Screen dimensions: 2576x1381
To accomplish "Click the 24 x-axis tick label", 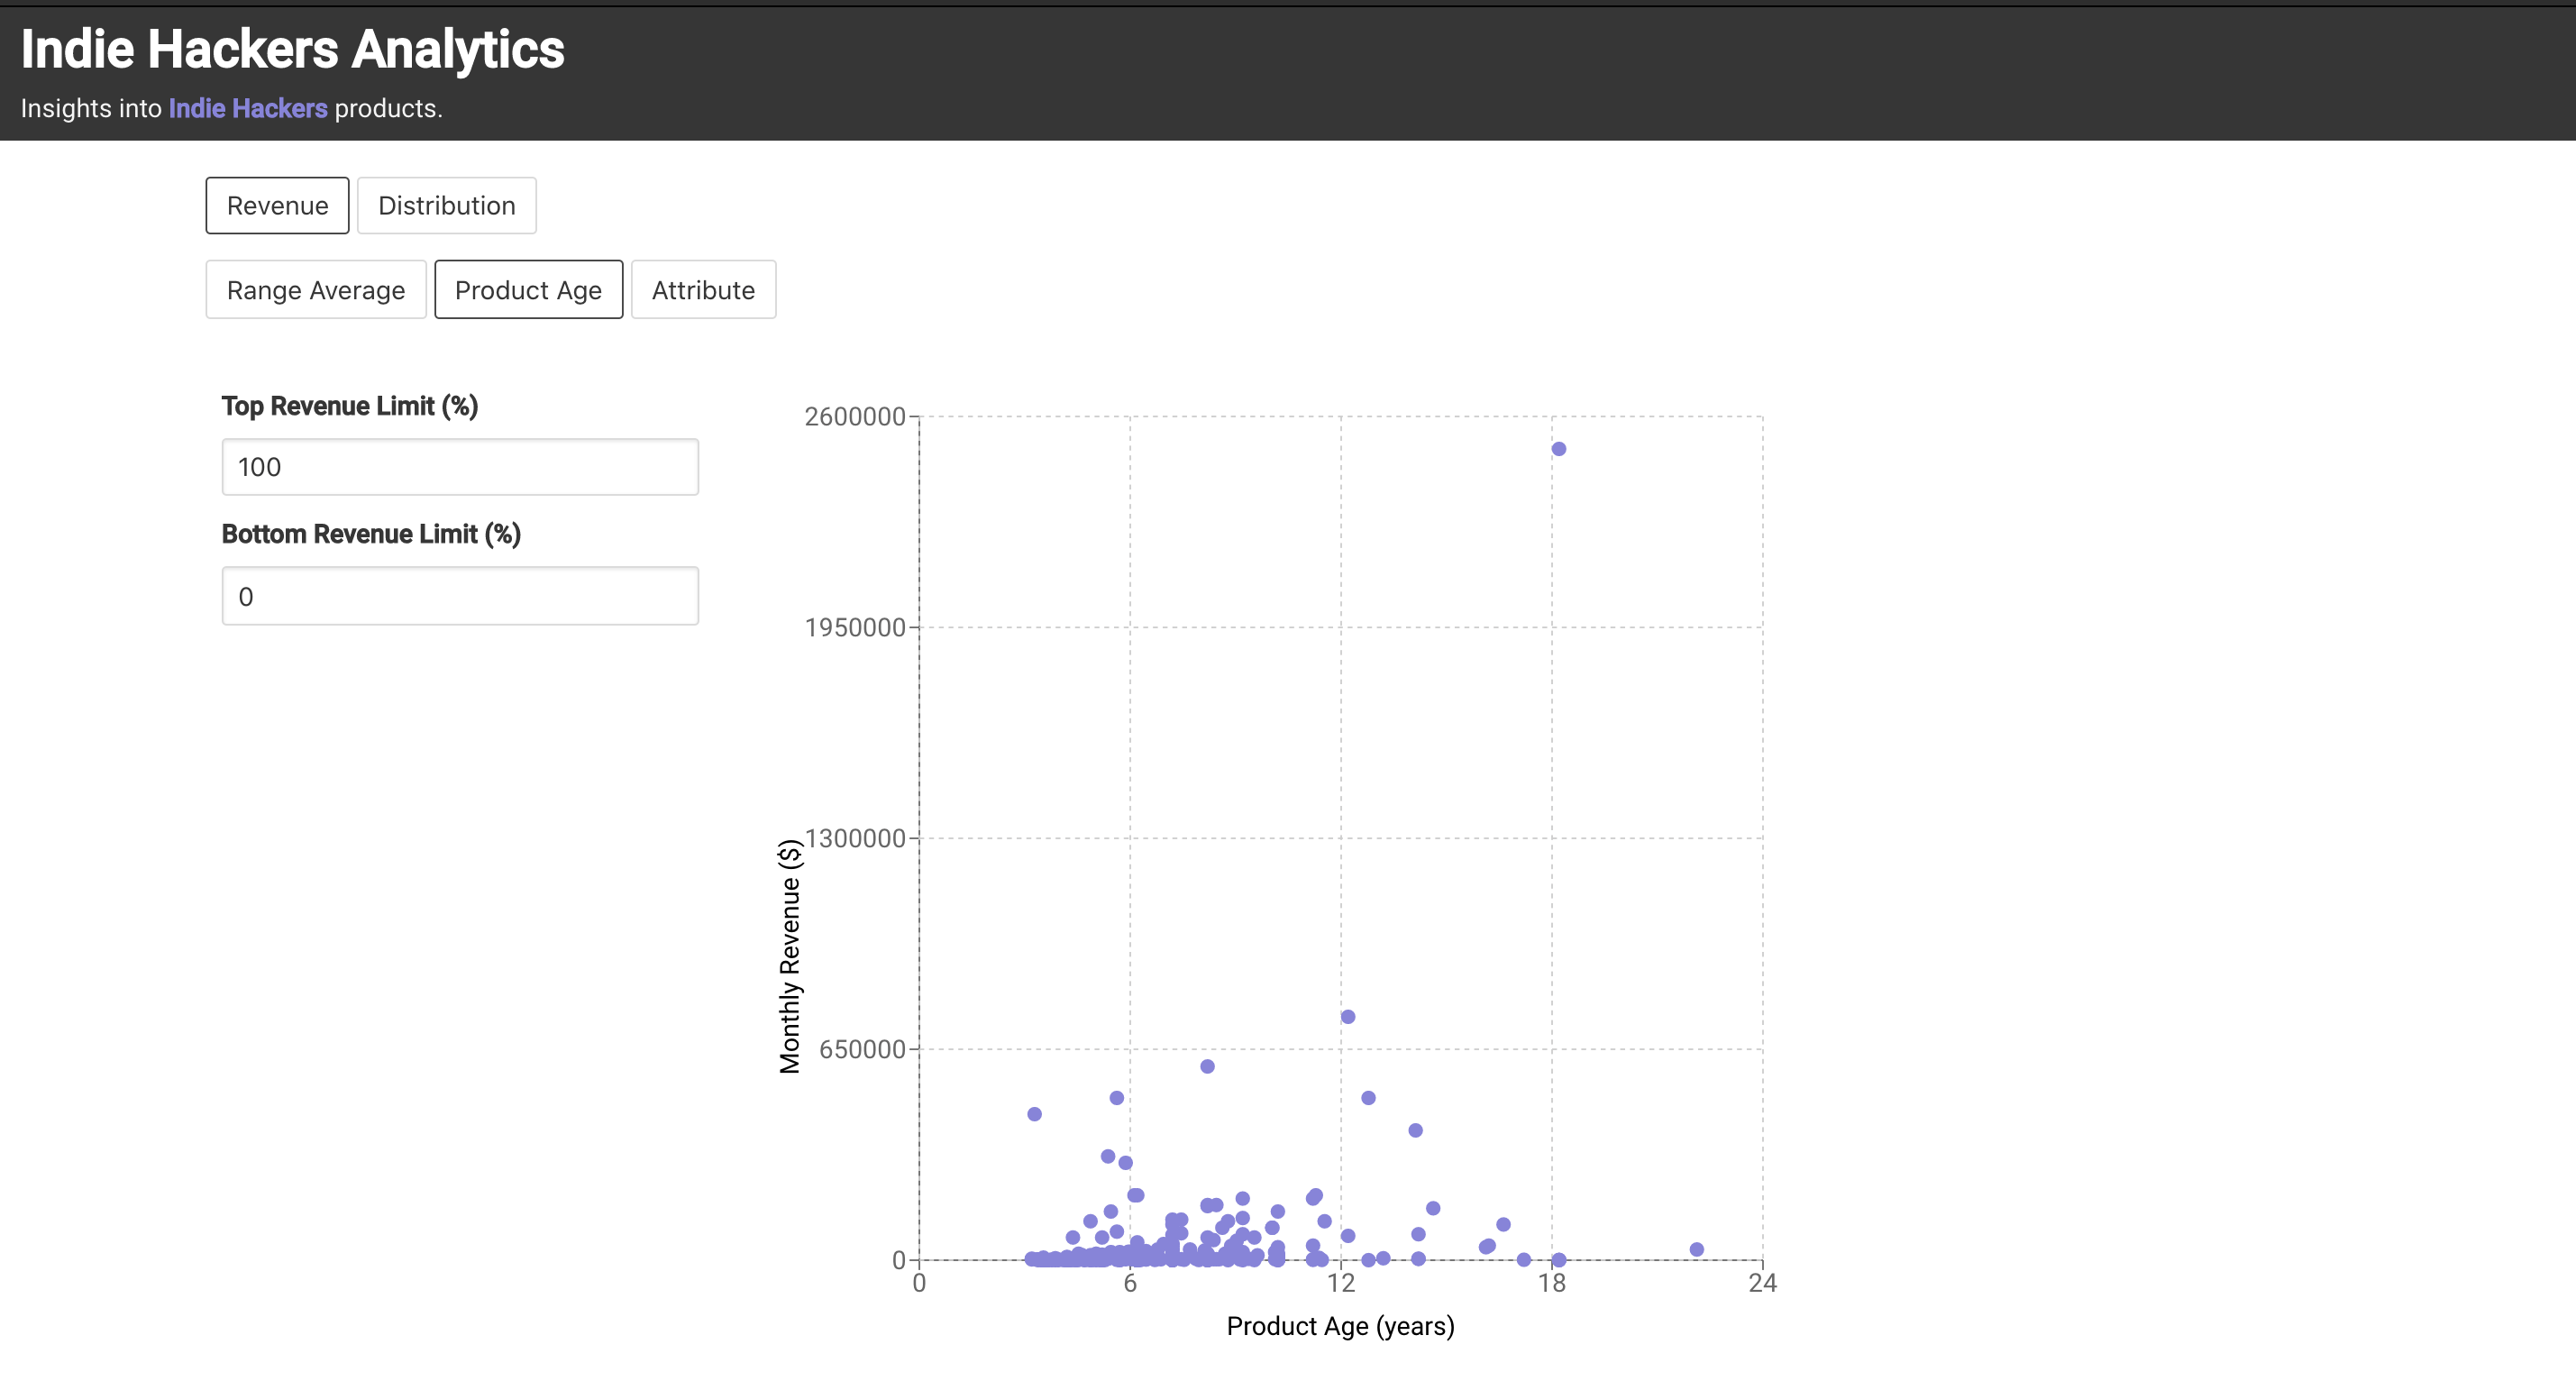I will 1762,1283.
